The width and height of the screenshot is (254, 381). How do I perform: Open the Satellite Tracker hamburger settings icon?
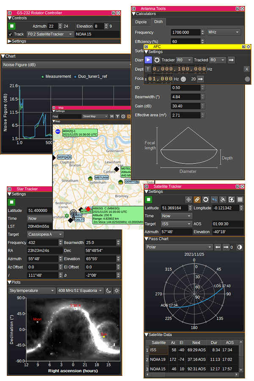click(240, 200)
